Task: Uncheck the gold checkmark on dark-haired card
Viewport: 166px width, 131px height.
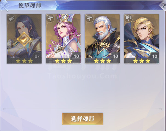Action: tap(24, 39)
